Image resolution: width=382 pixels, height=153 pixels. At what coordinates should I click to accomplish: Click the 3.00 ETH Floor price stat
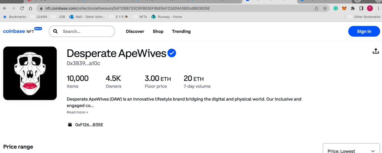pos(158,82)
